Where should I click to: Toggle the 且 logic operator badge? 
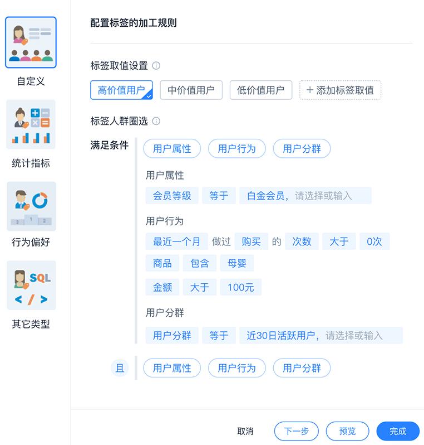tap(120, 368)
